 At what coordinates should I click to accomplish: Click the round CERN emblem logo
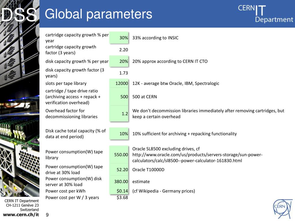click(x=283, y=209)
